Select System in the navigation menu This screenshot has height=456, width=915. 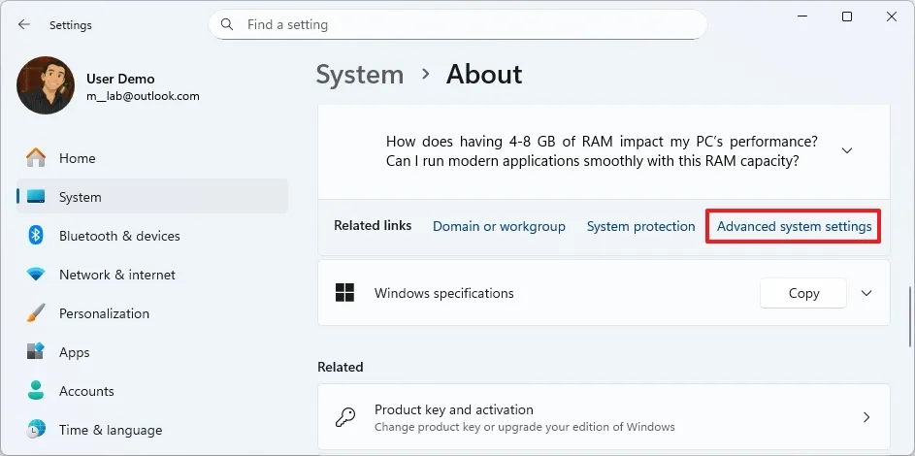click(80, 197)
